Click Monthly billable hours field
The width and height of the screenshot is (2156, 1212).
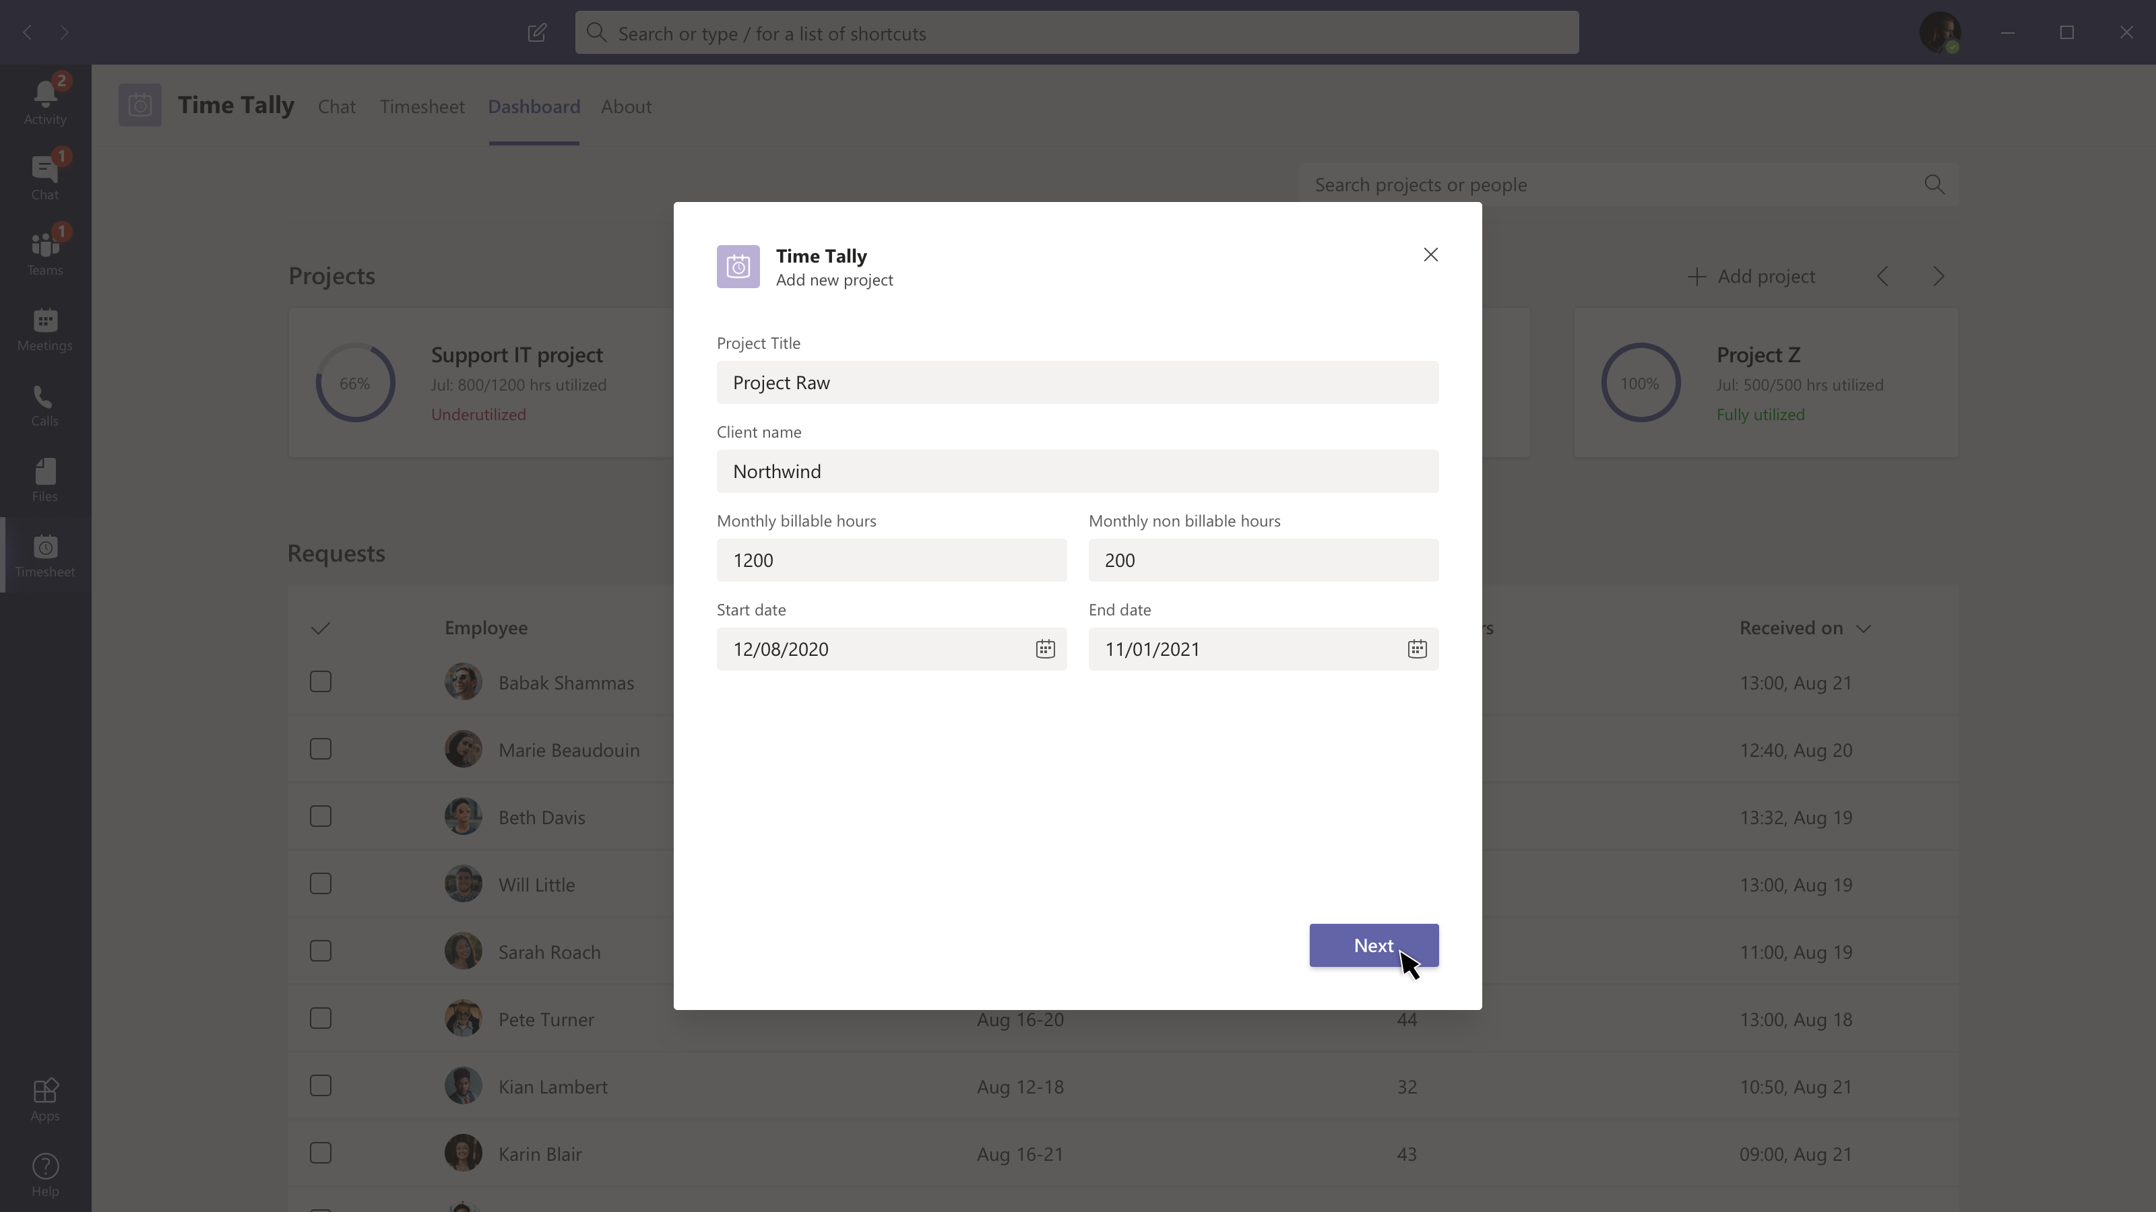(x=891, y=560)
